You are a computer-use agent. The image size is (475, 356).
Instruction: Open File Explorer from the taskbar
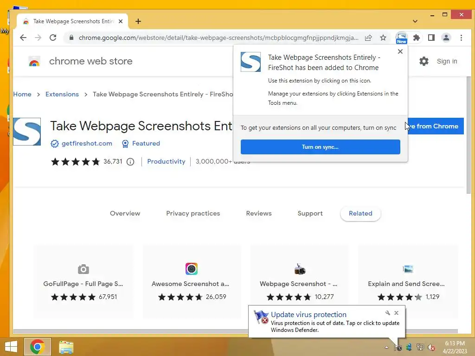(66, 347)
